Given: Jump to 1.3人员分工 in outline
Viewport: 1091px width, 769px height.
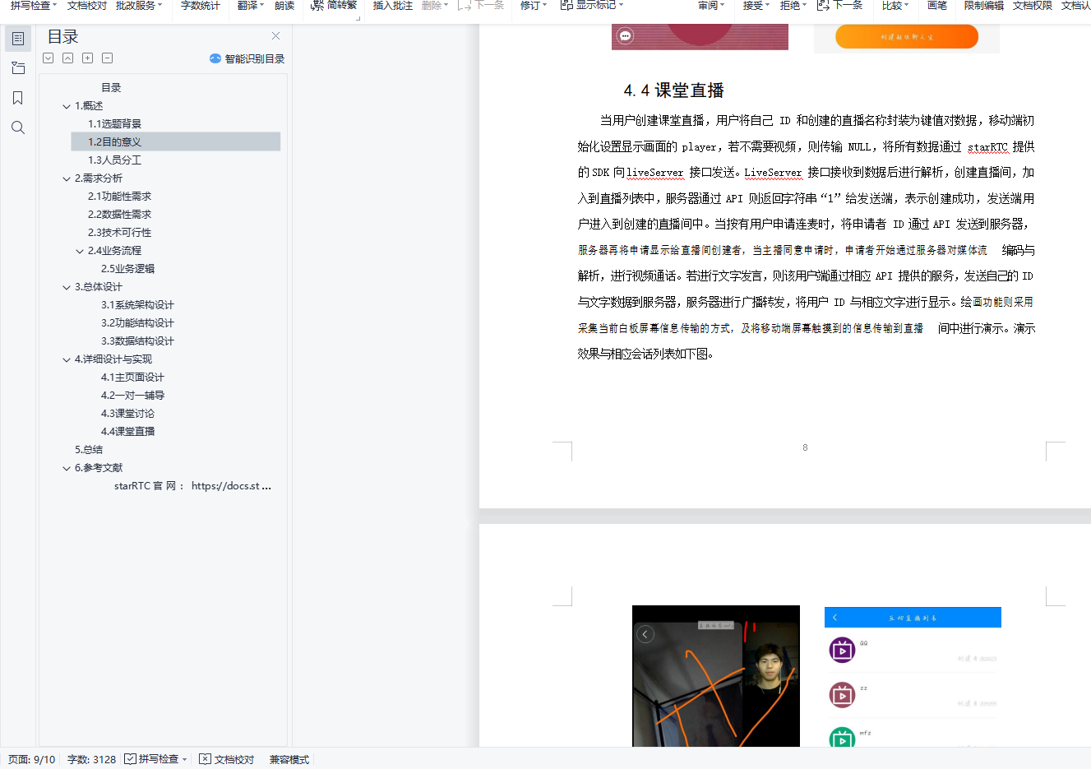Looking at the screenshot, I should click(114, 160).
